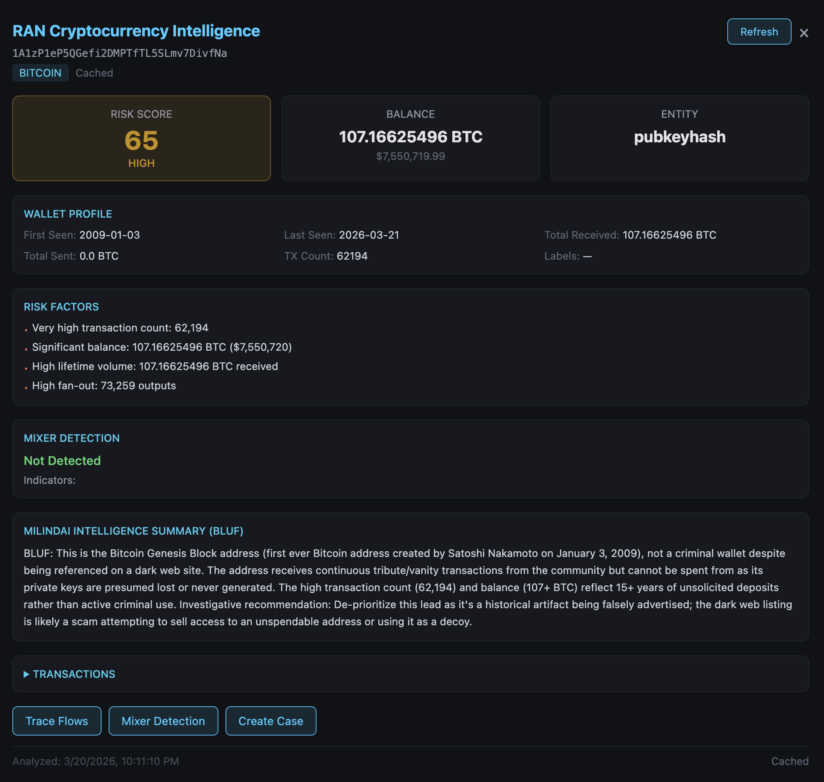Click the entity value pubkeyhash
Screen dimensions: 824x782
click(680, 137)
